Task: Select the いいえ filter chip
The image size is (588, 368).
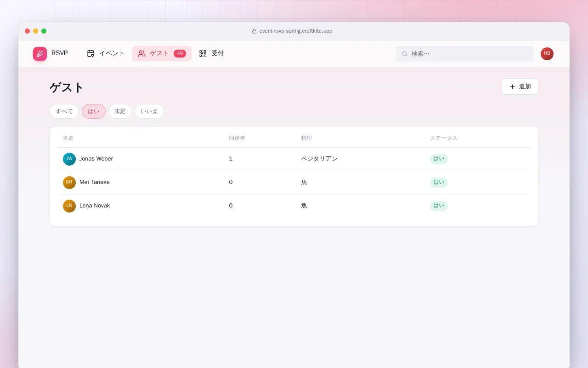Action: pos(149,111)
